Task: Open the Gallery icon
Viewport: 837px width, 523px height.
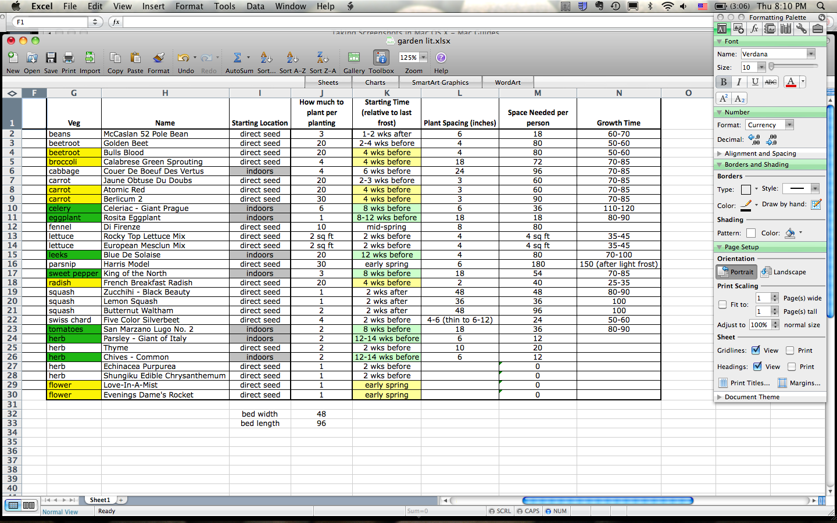Action: pos(353,58)
